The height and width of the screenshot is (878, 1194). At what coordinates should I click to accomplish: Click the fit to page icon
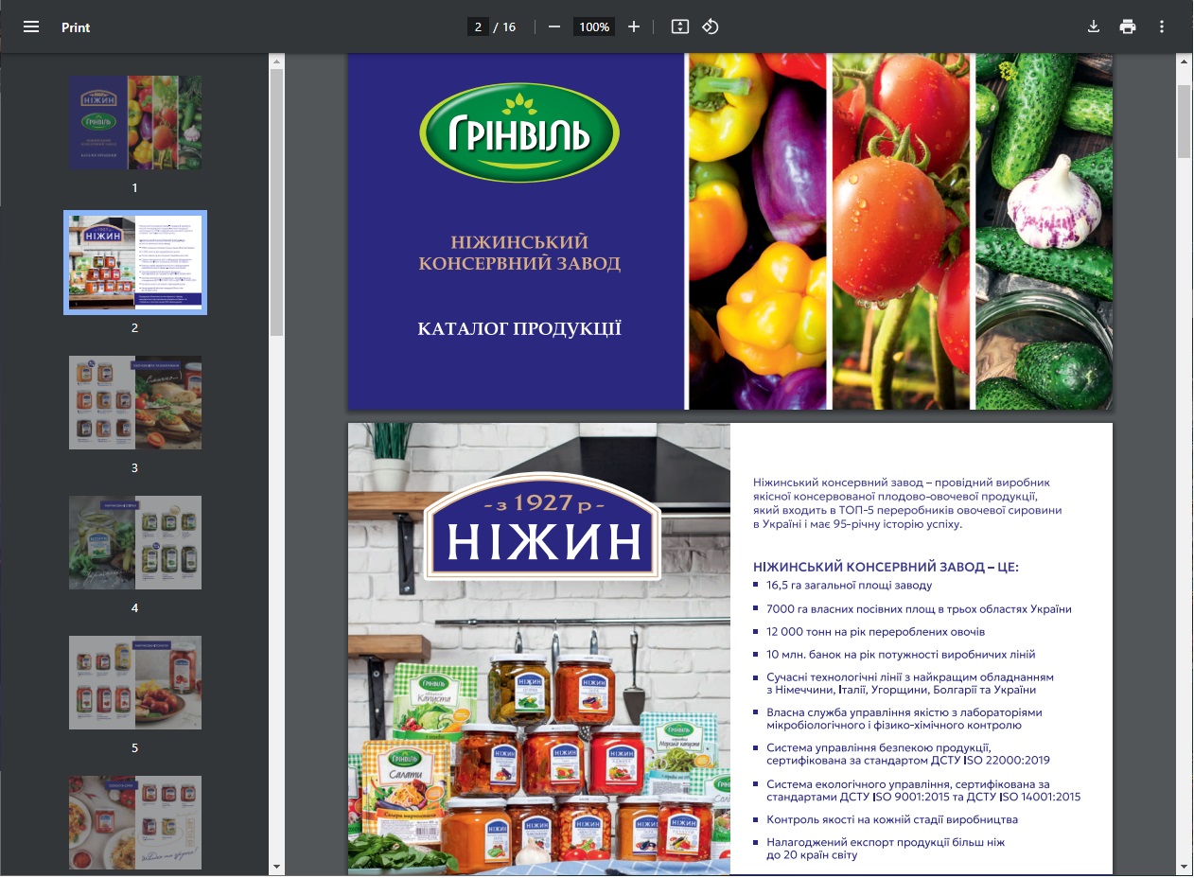tap(679, 26)
